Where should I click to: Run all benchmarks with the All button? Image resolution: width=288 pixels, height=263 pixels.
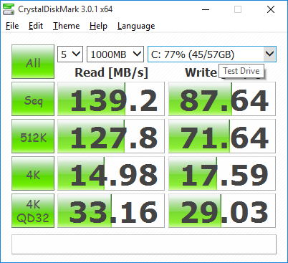click(33, 62)
